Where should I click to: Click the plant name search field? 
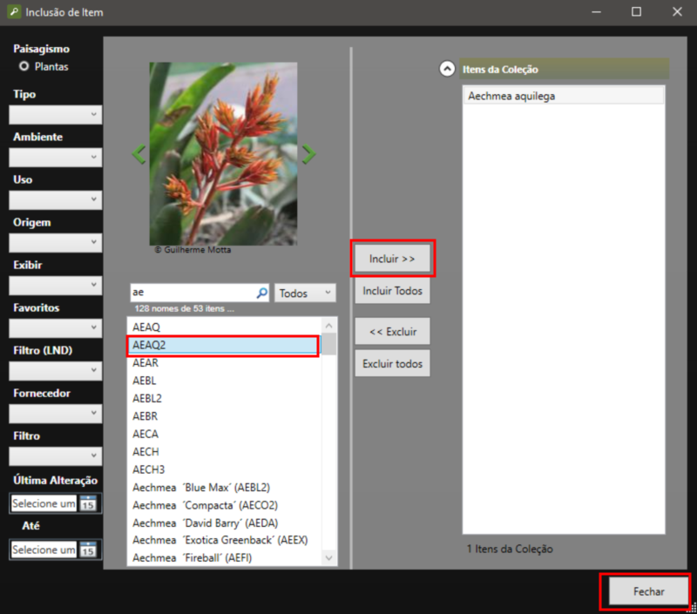click(192, 294)
